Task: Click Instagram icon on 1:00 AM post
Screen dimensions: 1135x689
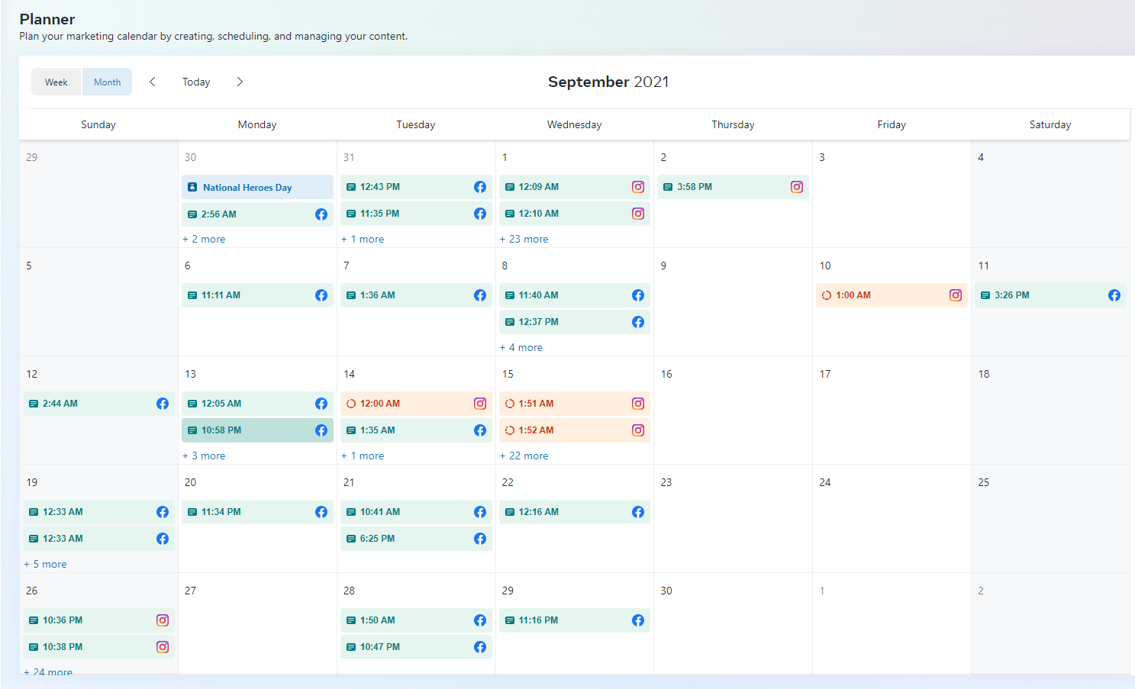Action: point(956,295)
